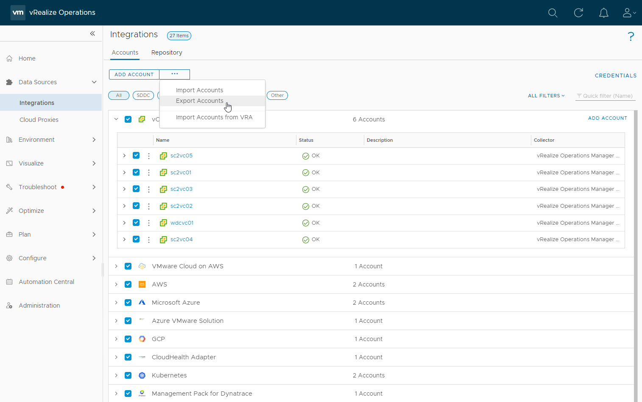This screenshot has width=642, height=402.
Task: Open the three-dot actions menu for sc2vc05
Action: (x=149, y=156)
